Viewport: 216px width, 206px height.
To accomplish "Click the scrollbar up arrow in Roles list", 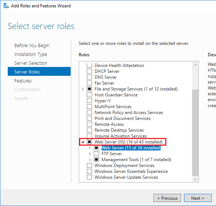I will tap(195, 65).
